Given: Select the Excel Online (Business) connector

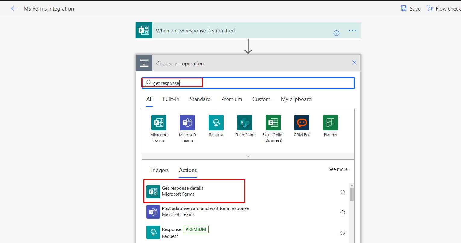Looking at the screenshot, I should point(273,123).
